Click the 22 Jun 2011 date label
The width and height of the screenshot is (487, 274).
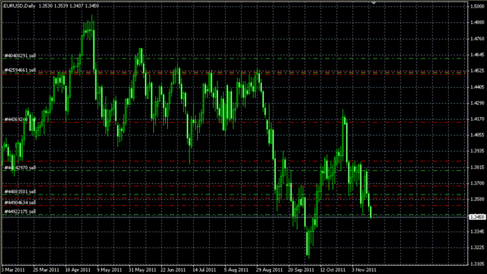173,270
